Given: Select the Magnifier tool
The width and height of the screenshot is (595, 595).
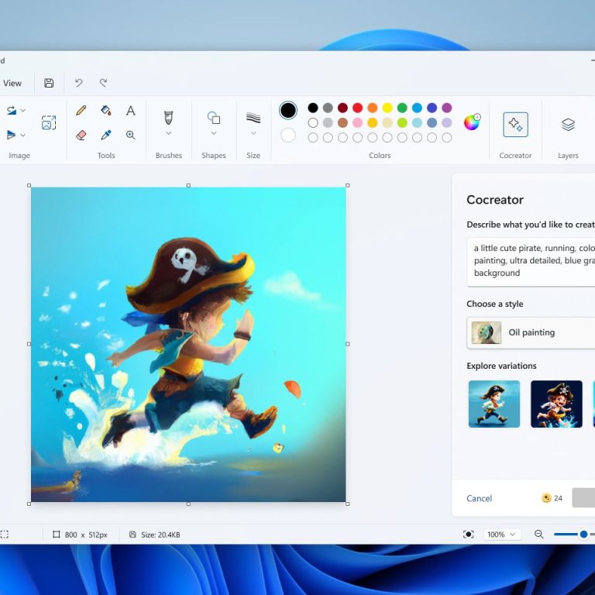Looking at the screenshot, I should pos(130,135).
